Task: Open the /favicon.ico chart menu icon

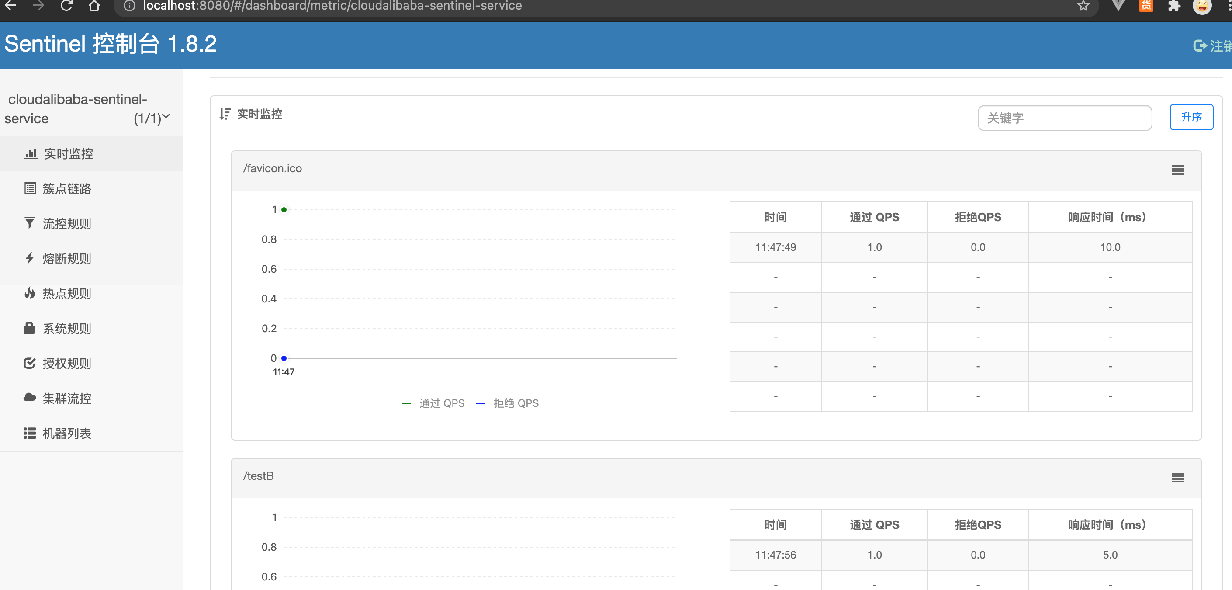Action: point(1177,170)
